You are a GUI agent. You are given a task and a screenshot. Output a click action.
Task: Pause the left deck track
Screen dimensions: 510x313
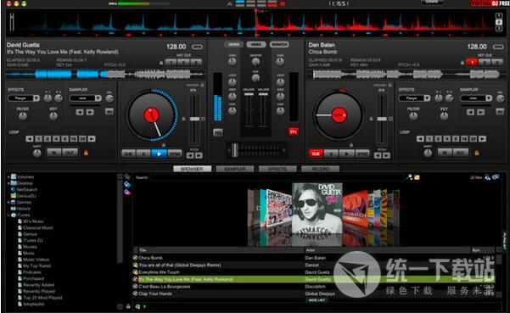tap(143, 154)
